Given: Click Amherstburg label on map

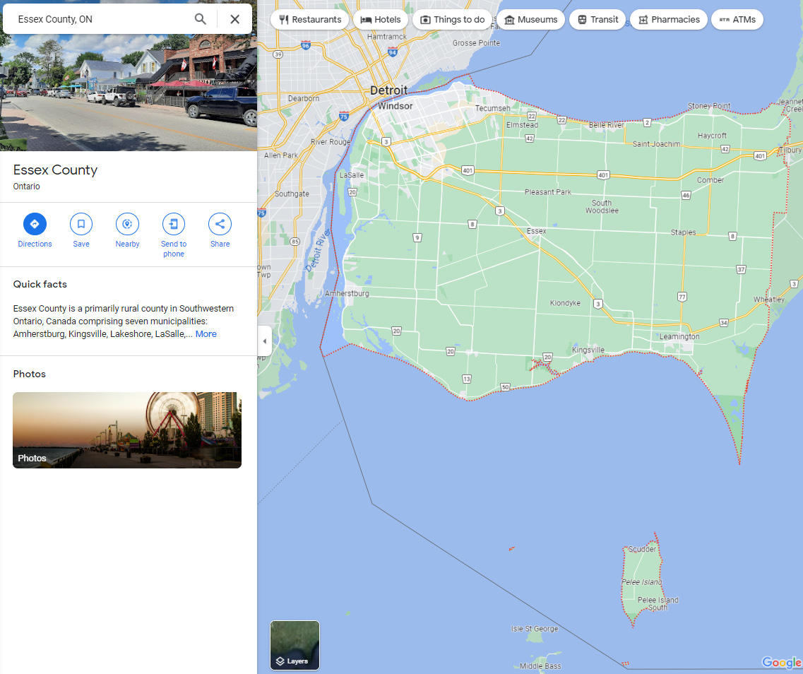Looking at the screenshot, I should point(347,293).
